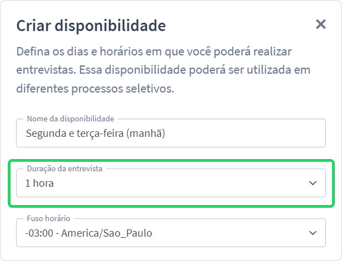
Task: Click "processos seletivos" text in the description
Action: pyautogui.click(x=123, y=89)
